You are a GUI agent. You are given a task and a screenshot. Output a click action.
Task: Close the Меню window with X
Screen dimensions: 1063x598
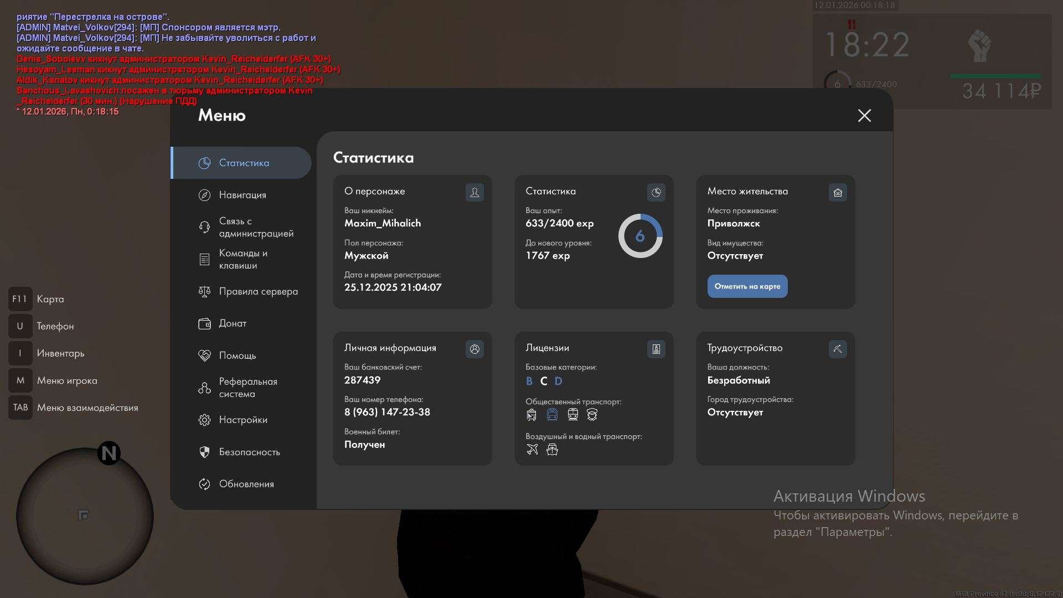(864, 115)
